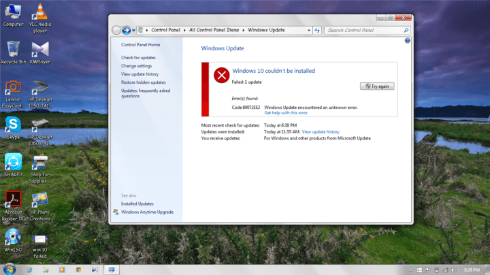Screen dimensions: 490x275
Task: Open Windows Explorer from taskbar
Action: point(46,270)
